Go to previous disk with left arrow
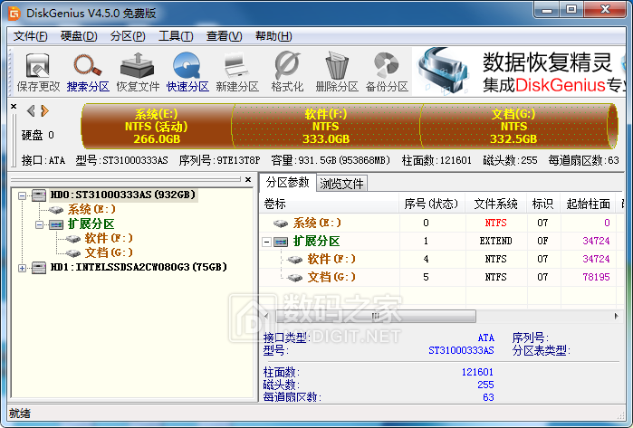This screenshot has width=633, height=428. click(31, 110)
